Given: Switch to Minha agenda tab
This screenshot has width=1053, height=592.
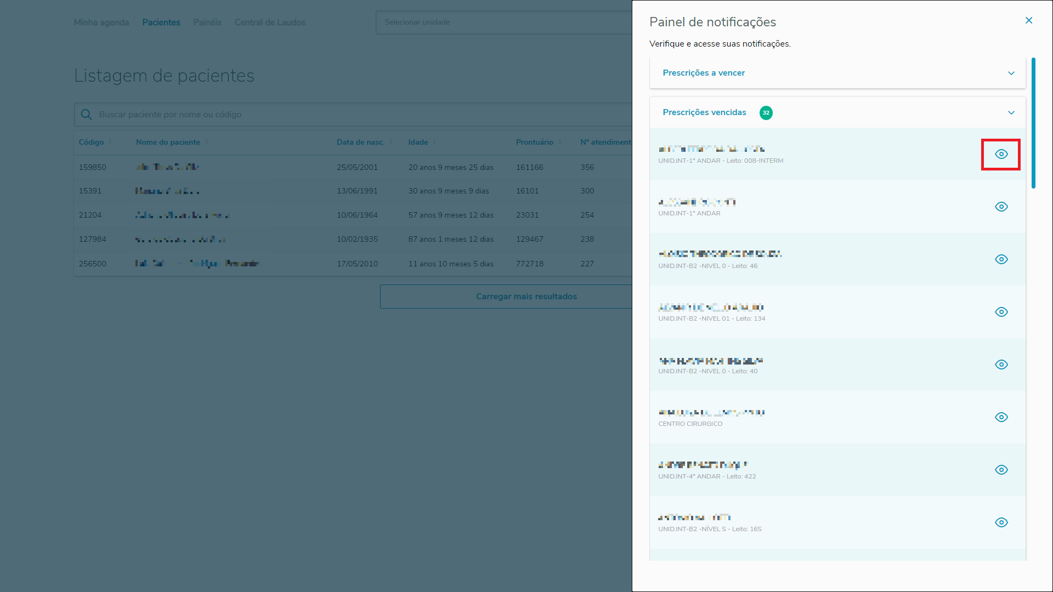Looking at the screenshot, I should [101, 22].
